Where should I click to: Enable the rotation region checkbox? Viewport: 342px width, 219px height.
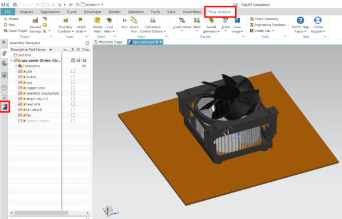pos(20,121)
